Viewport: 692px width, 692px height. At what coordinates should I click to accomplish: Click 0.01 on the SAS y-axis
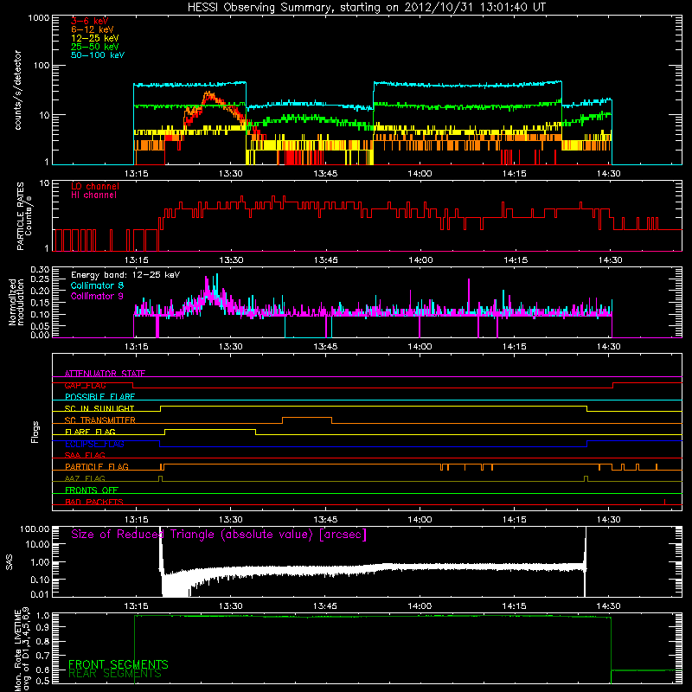[40, 594]
